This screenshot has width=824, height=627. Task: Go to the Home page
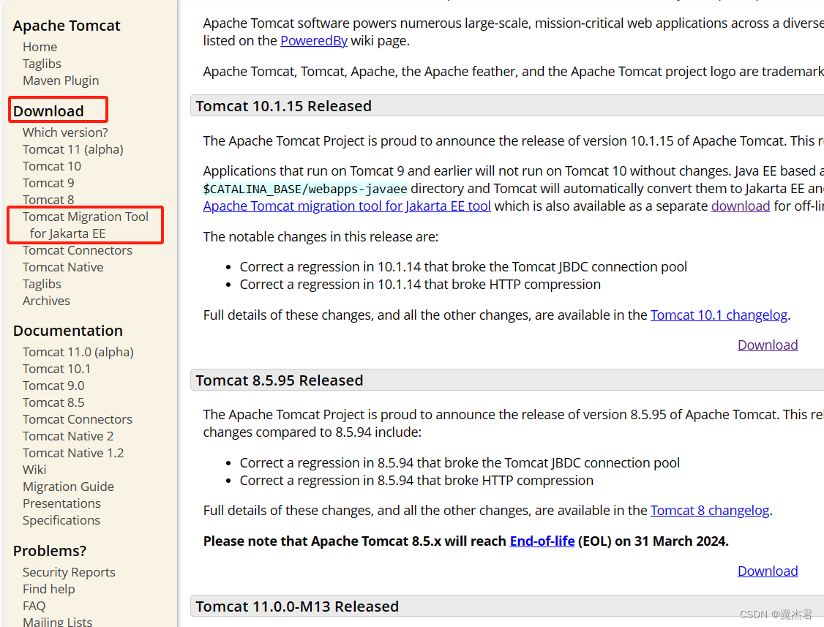coord(40,46)
